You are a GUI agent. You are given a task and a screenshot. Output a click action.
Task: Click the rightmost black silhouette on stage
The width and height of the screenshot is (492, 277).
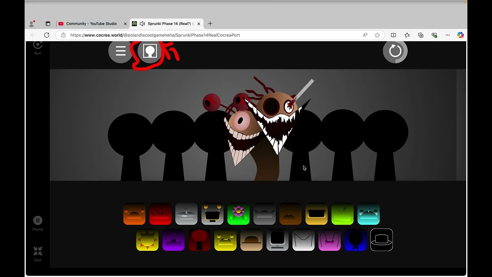[x=386, y=145]
